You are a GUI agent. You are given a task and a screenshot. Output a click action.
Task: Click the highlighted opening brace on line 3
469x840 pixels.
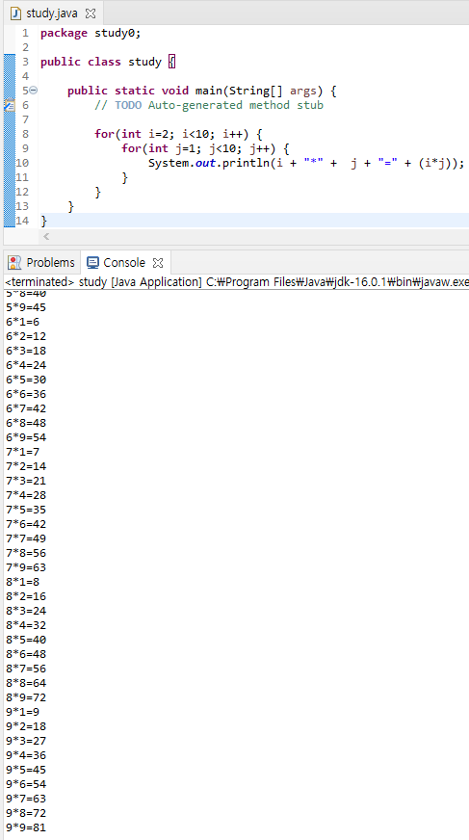pos(171,63)
